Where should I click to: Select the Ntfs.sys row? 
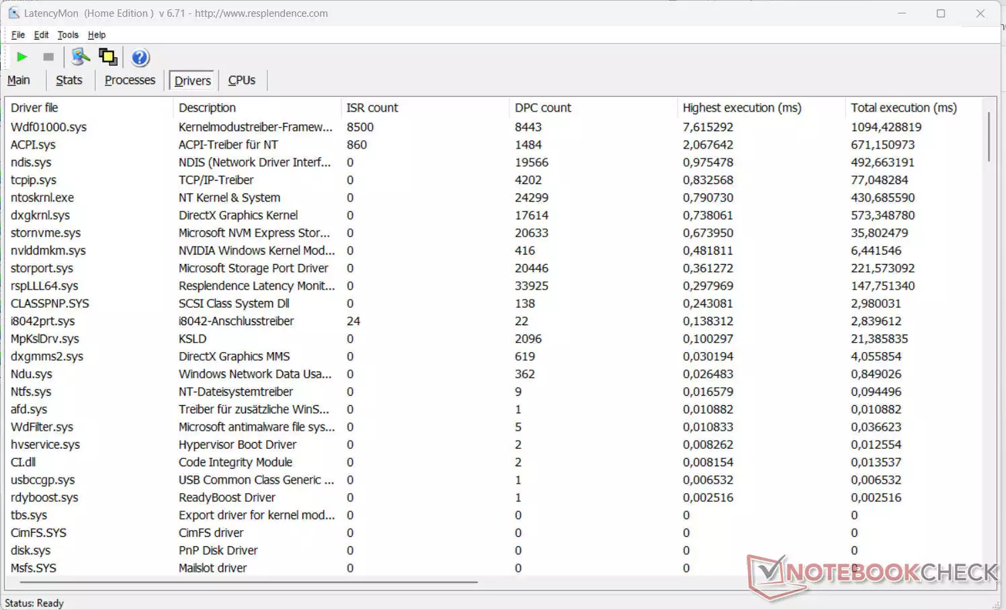pyautogui.click(x=494, y=392)
